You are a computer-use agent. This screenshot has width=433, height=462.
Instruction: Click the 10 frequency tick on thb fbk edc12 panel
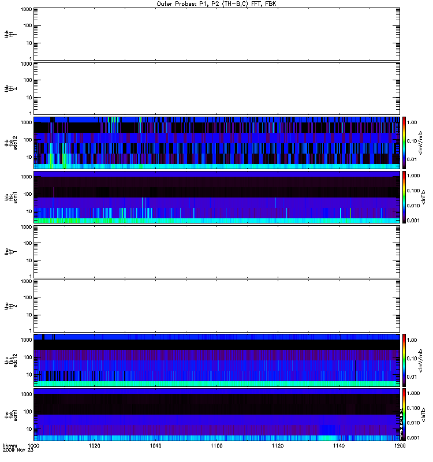point(29,157)
